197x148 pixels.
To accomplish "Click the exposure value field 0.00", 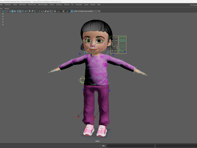I will point(59,11).
